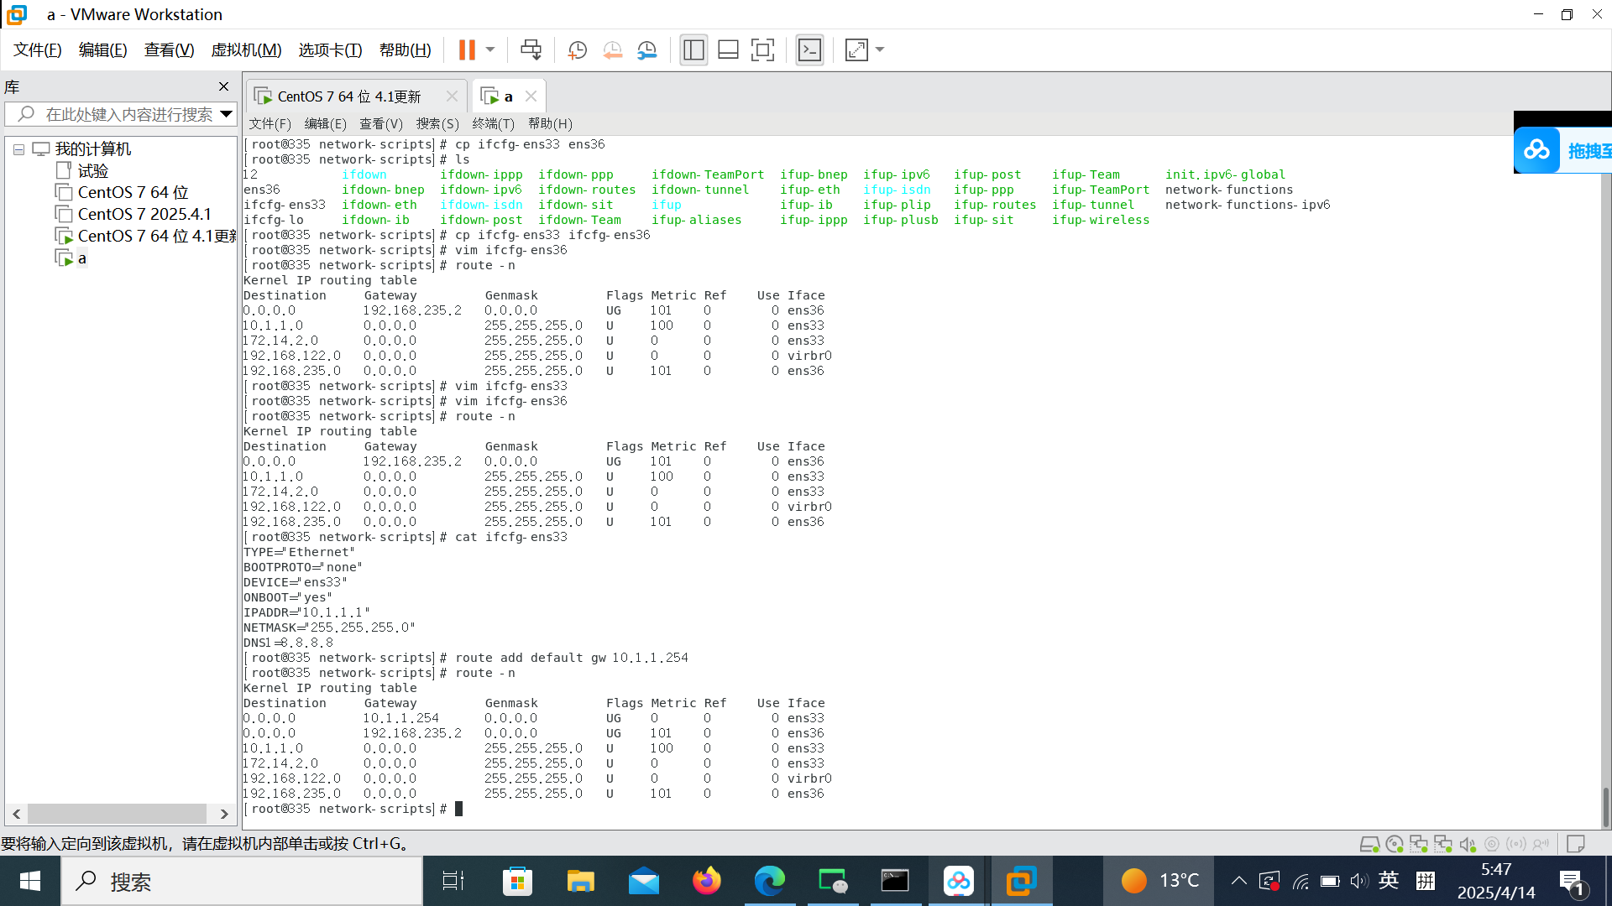Open Firefox from the Windows taskbar
The width and height of the screenshot is (1612, 906).
(706, 881)
